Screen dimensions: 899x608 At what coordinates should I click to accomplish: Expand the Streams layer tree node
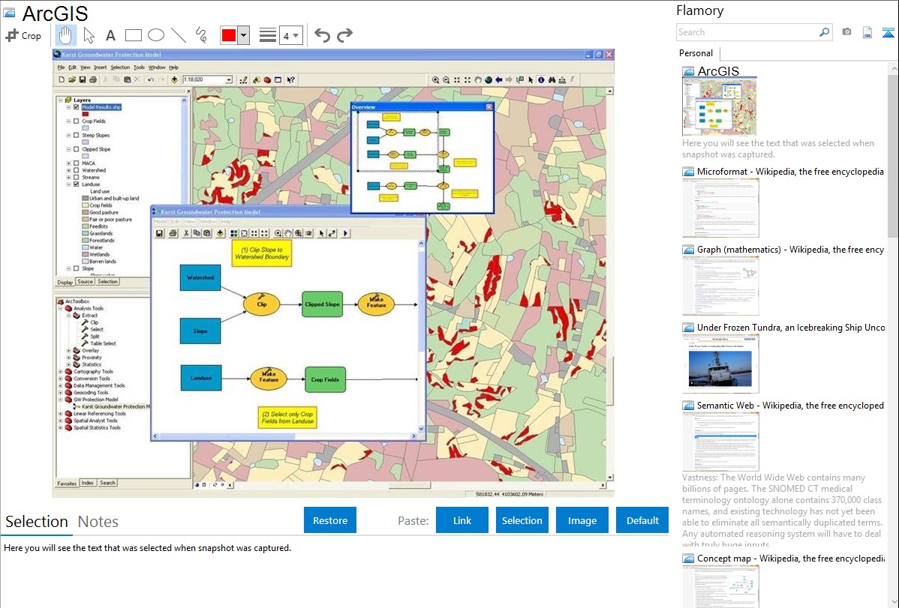coord(68,177)
